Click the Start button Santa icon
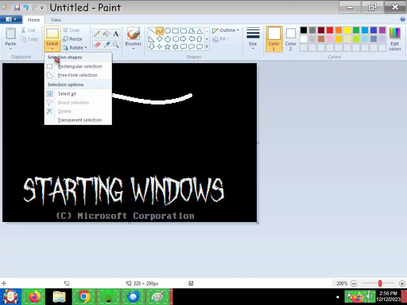This screenshot has height=305, width=407. 10,297
